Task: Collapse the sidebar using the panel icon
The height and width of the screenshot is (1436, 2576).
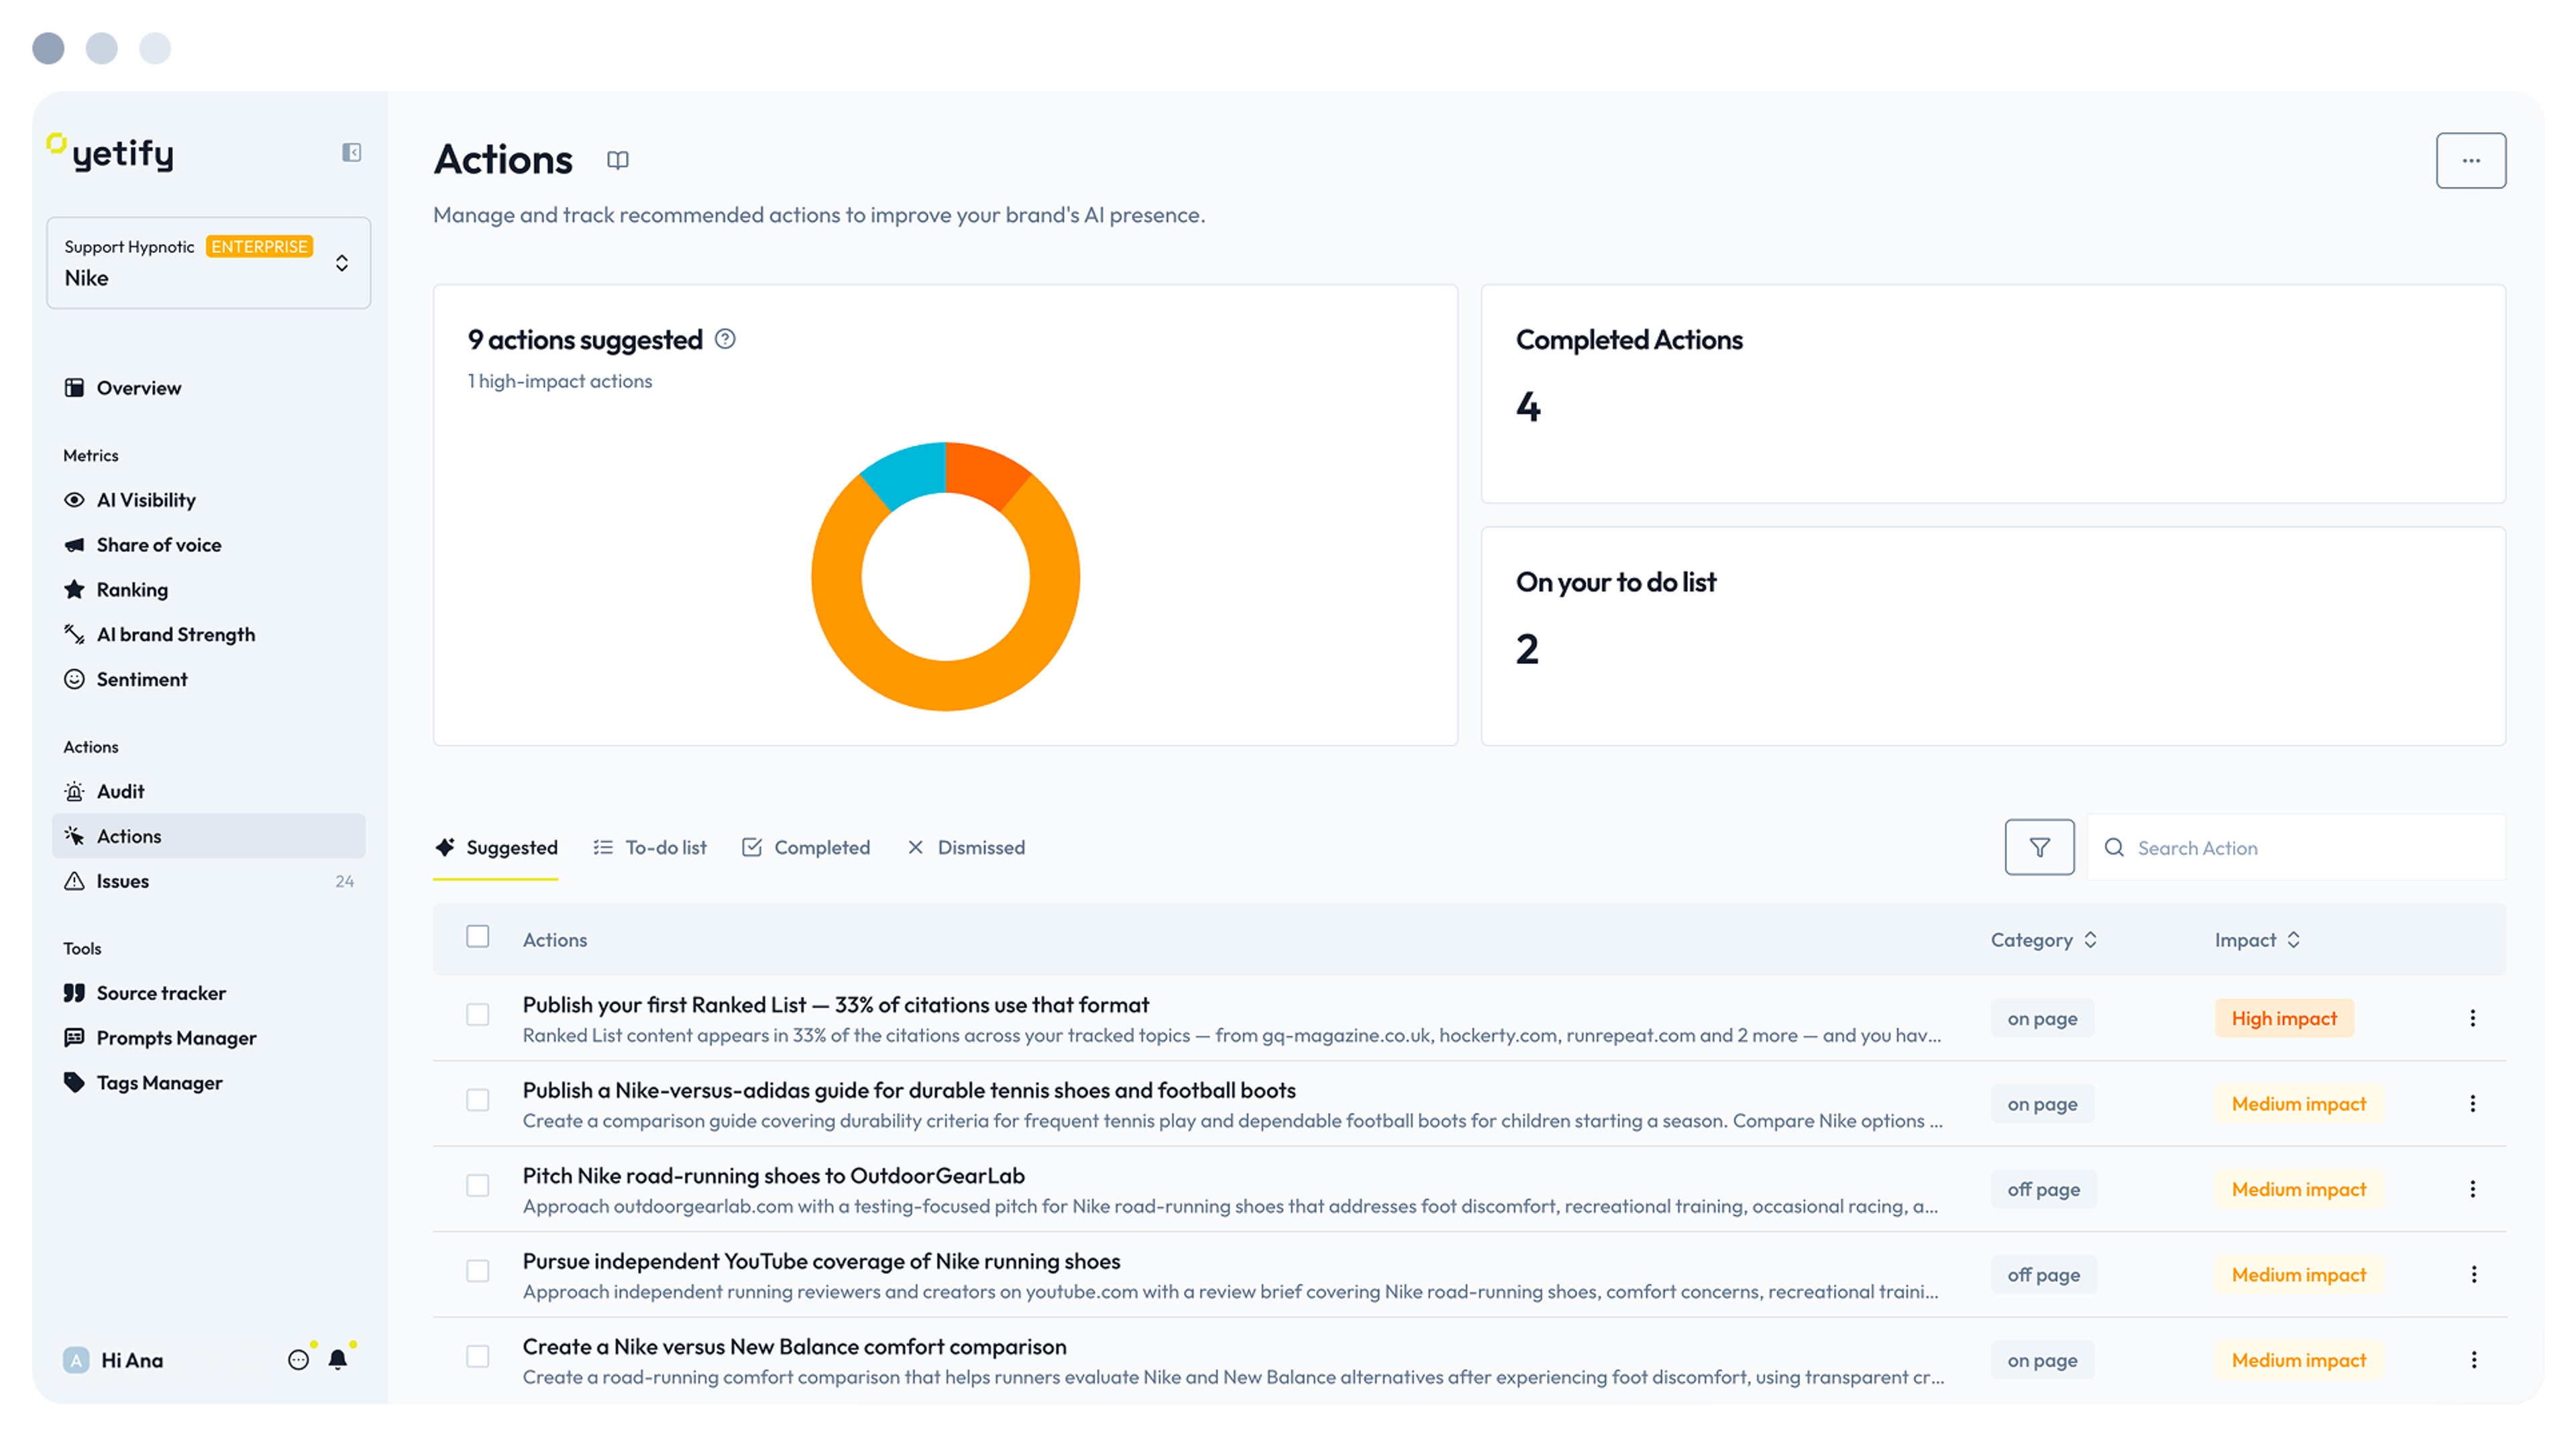Action: click(351, 152)
